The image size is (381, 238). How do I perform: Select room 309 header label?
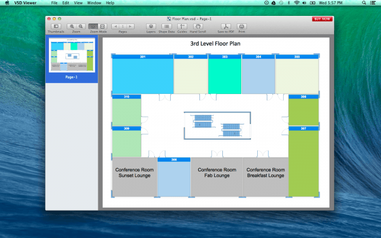pyautogui.click(x=126, y=128)
